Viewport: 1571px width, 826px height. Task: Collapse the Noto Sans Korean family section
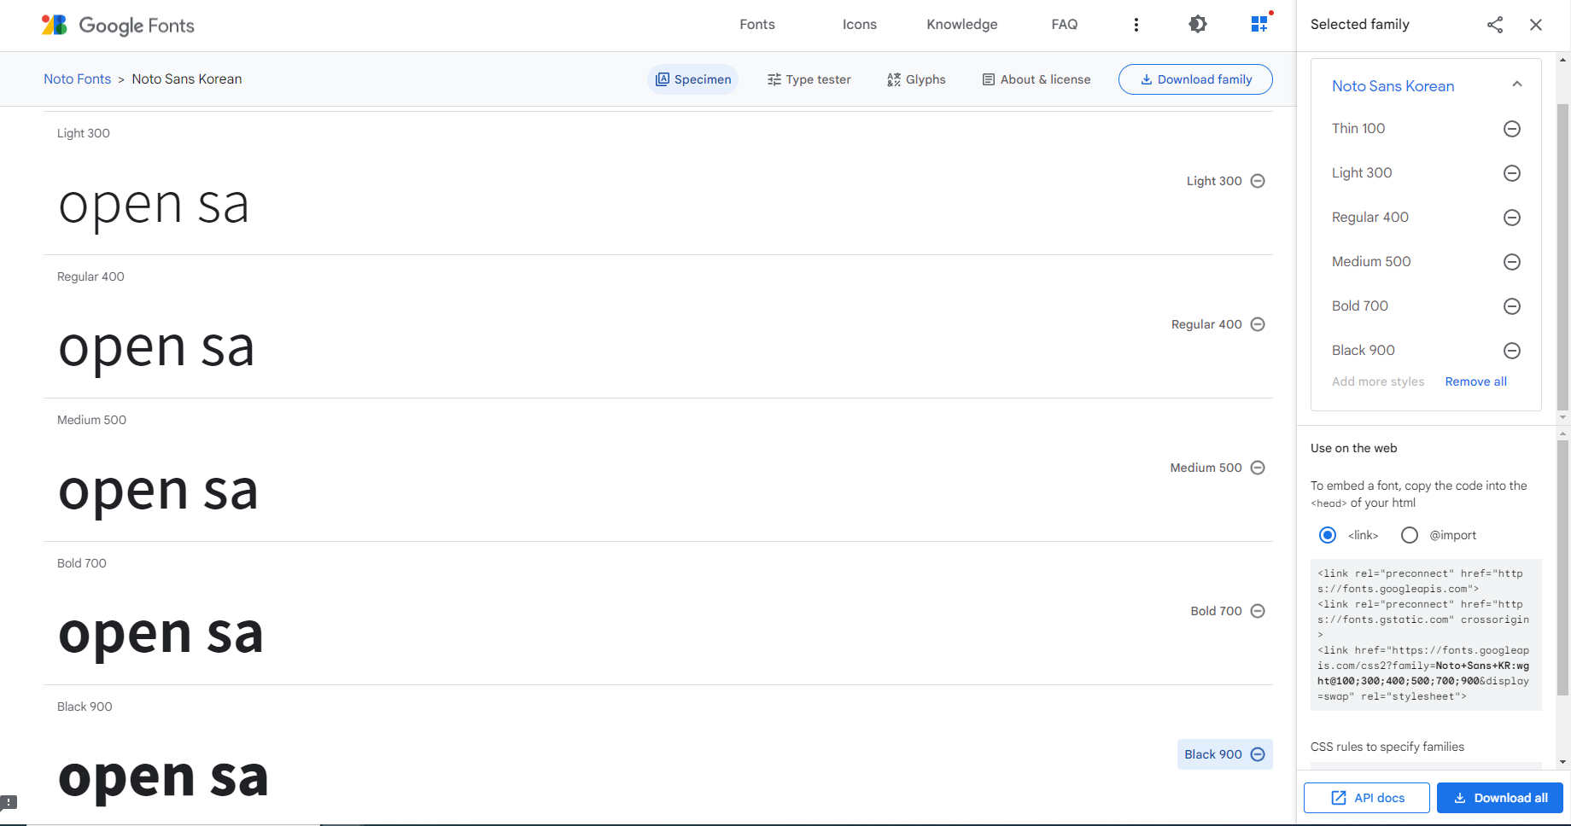1517,84
